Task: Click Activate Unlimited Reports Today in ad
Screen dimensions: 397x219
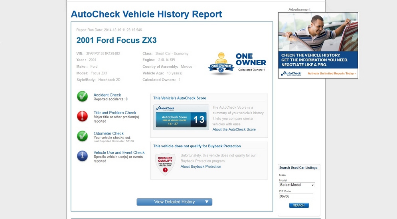Action: 332,73
